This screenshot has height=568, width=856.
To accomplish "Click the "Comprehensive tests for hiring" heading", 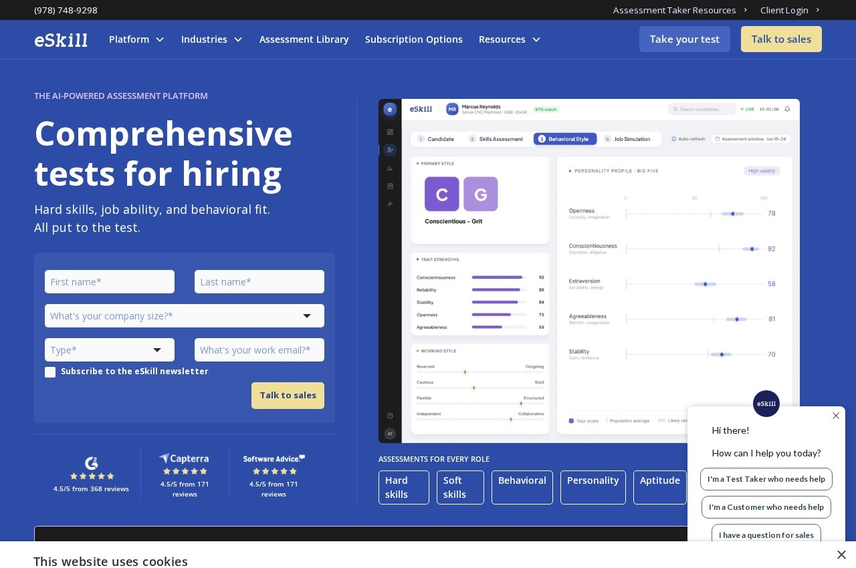I will [x=164, y=153].
